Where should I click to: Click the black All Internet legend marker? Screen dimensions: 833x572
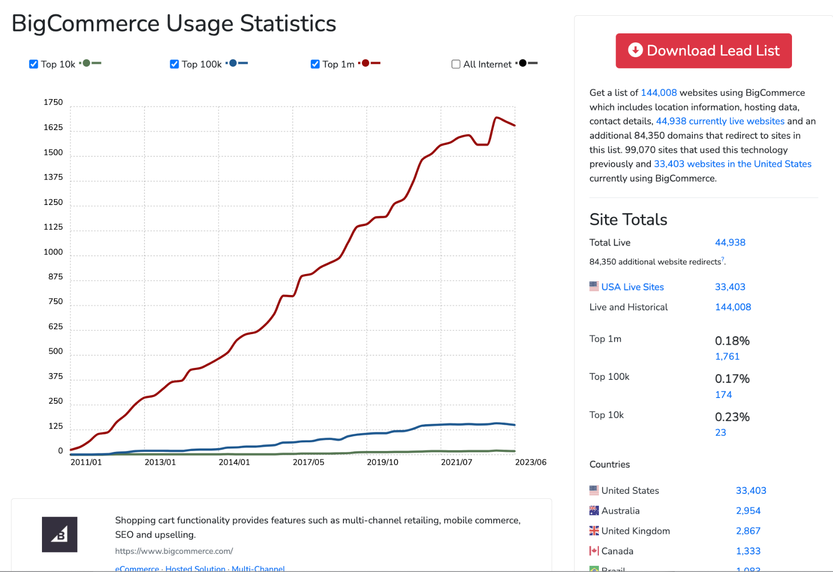pyautogui.click(x=527, y=63)
